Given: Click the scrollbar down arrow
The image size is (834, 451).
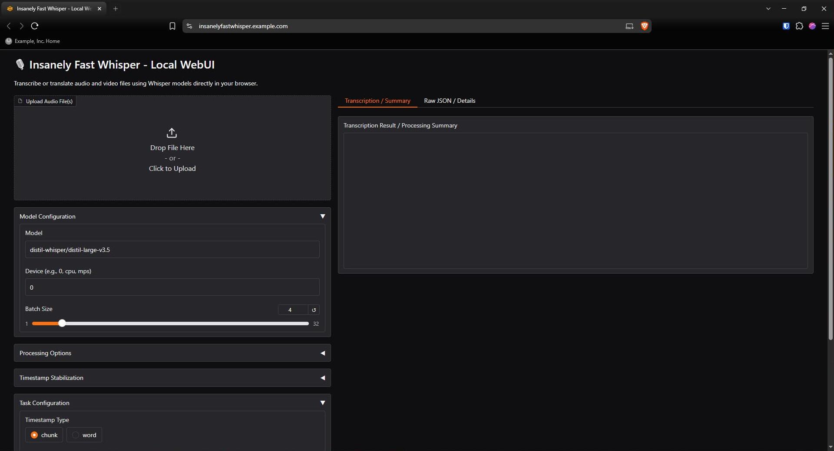Looking at the screenshot, I should click(x=831, y=447).
